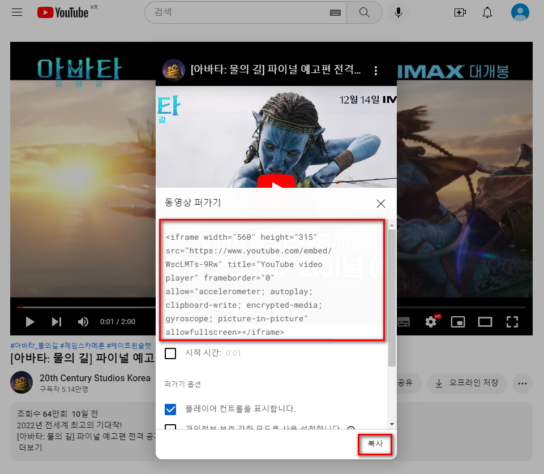This screenshot has width=544, height=474.
Task: Click the 조회수 64만회 10일 전 line
Action: click(x=58, y=413)
